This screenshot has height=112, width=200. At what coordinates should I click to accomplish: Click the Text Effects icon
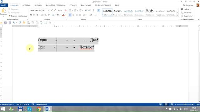point(53,15)
